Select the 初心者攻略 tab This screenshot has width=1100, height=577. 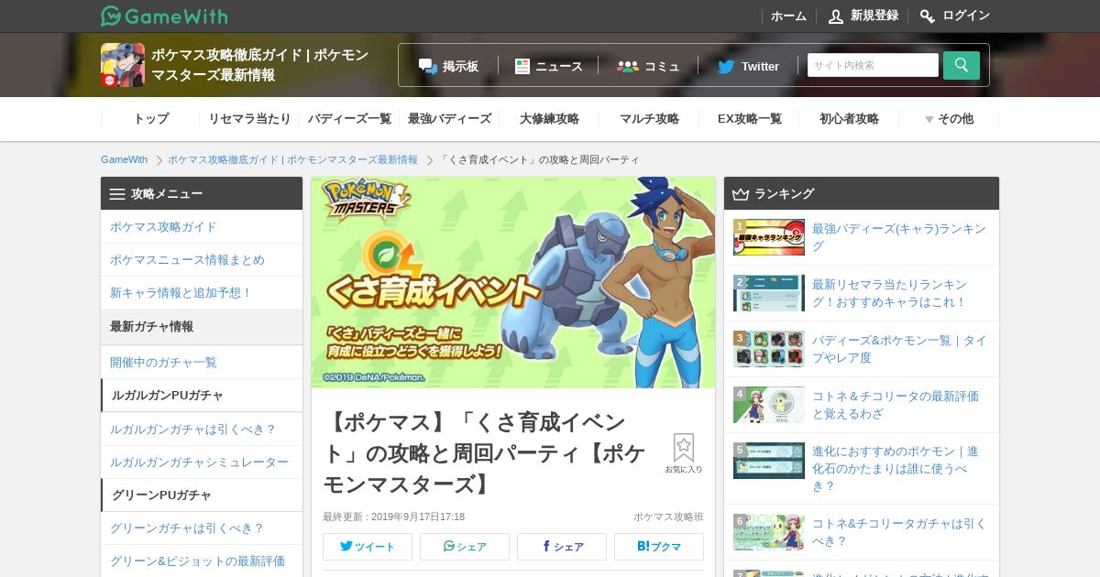849,119
